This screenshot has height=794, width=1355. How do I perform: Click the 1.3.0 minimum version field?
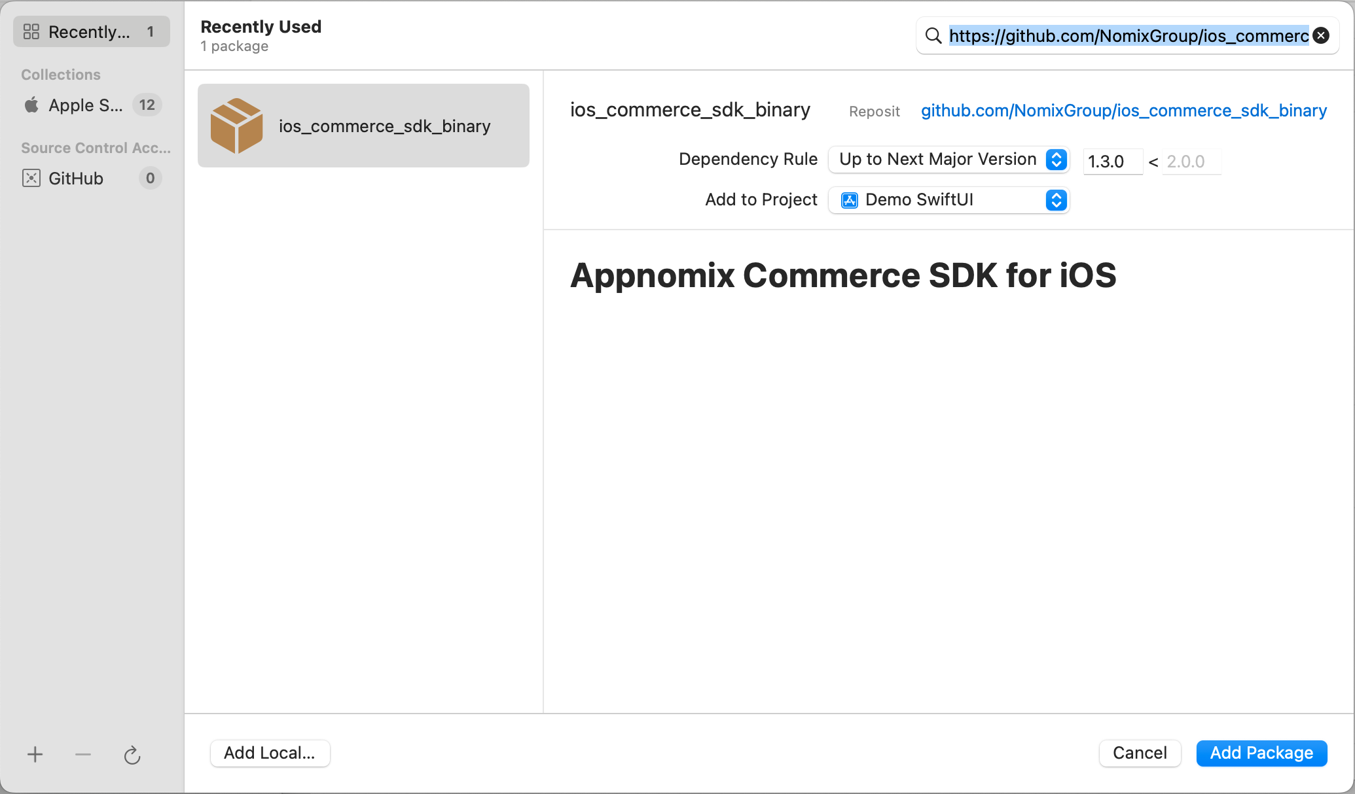[1111, 162]
